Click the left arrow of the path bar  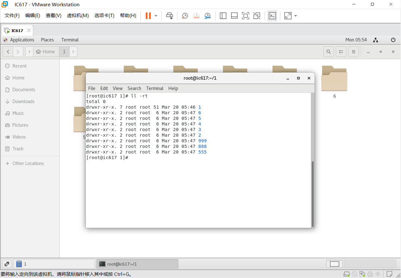tap(29, 52)
